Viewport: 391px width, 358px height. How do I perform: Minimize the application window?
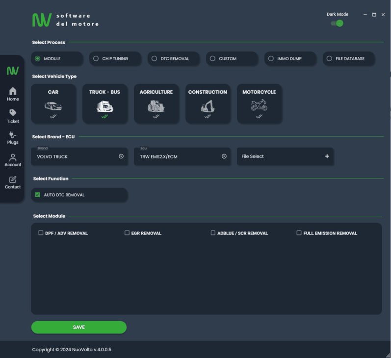[365, 15]
